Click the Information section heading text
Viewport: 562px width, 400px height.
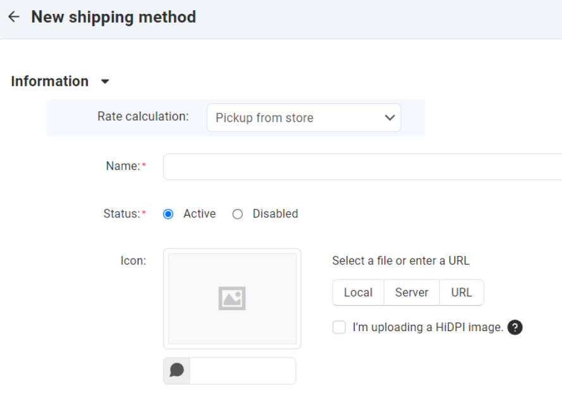pos(50,82)
